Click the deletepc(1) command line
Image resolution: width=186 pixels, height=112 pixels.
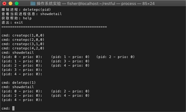tap(19, 83)
